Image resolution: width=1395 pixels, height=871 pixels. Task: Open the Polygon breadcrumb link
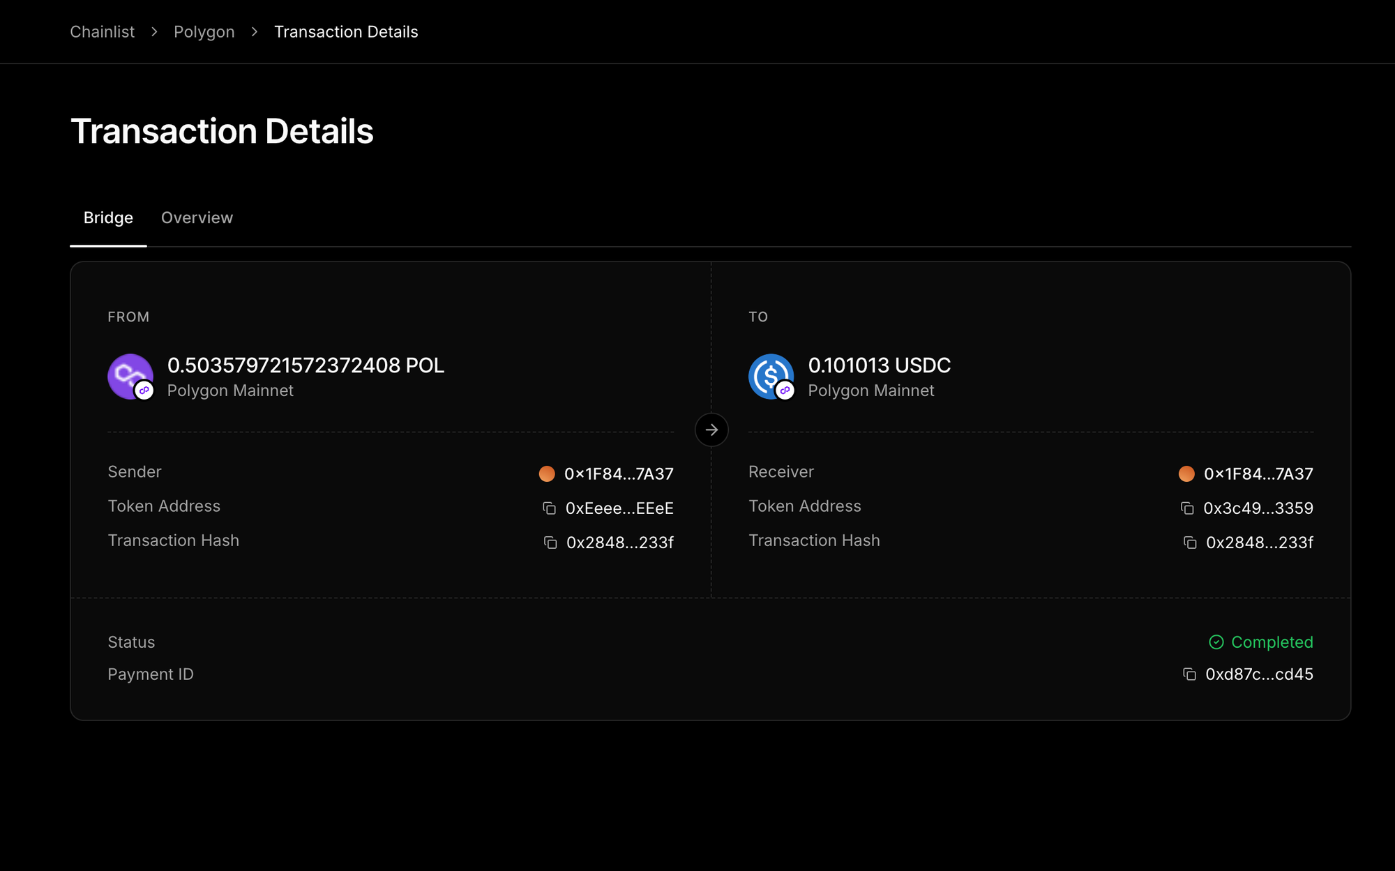204,32
